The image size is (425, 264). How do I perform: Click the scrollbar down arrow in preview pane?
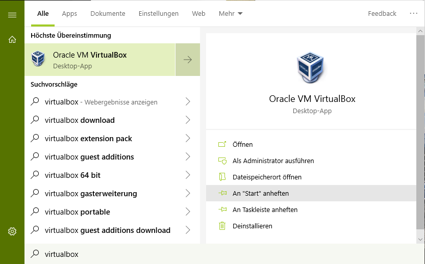coord(420,240)
